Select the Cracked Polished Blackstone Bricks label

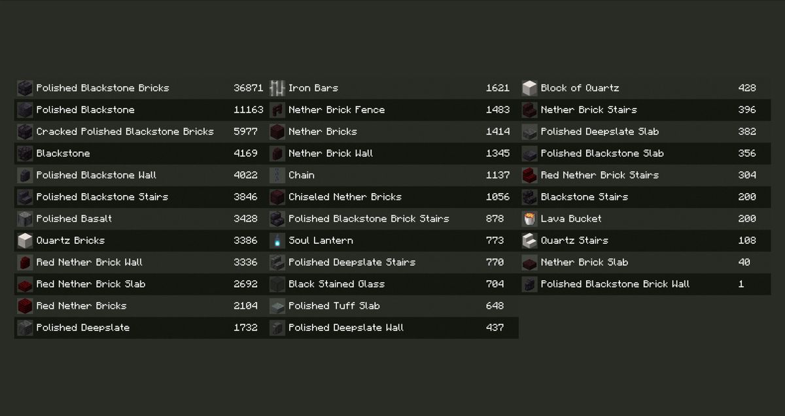[x=125, y=131]
